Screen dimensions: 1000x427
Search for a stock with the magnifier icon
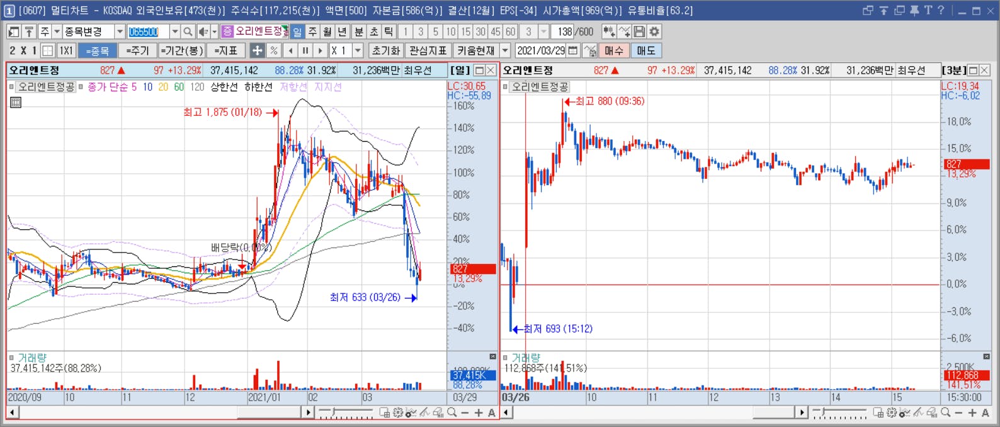click(x=188, y=31)
